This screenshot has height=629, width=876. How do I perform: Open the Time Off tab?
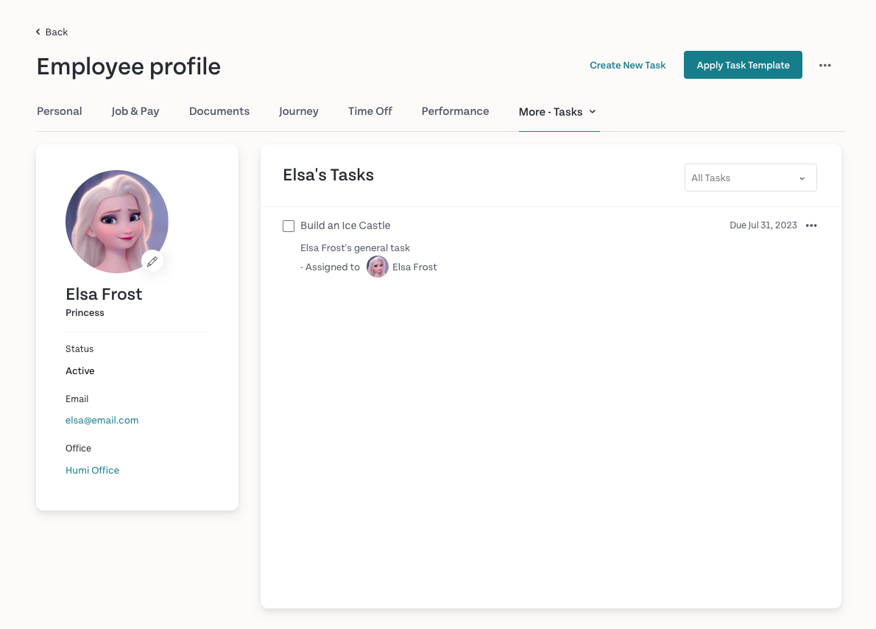[x=370, y=111]
